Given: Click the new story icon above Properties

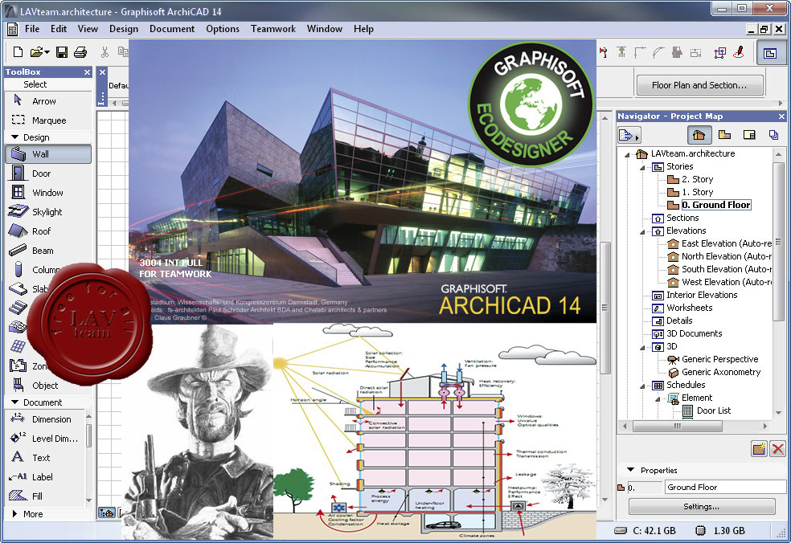Looking at the screenshot, I should 759,448.
